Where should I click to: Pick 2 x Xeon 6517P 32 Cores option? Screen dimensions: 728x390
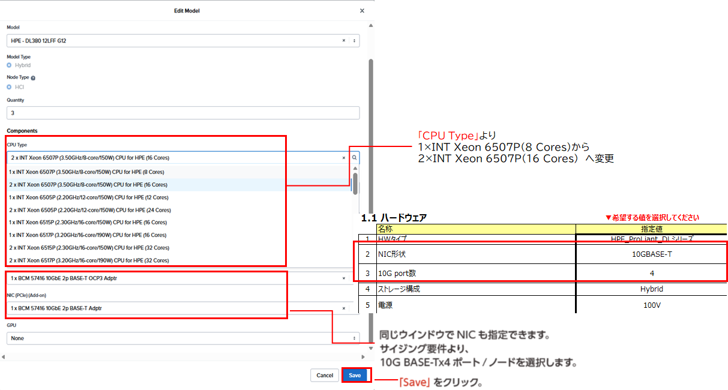point(90,260)
